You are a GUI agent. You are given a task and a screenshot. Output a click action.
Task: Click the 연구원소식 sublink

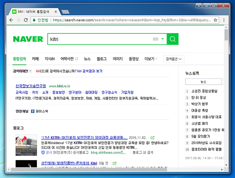click(x=109, y=92)
